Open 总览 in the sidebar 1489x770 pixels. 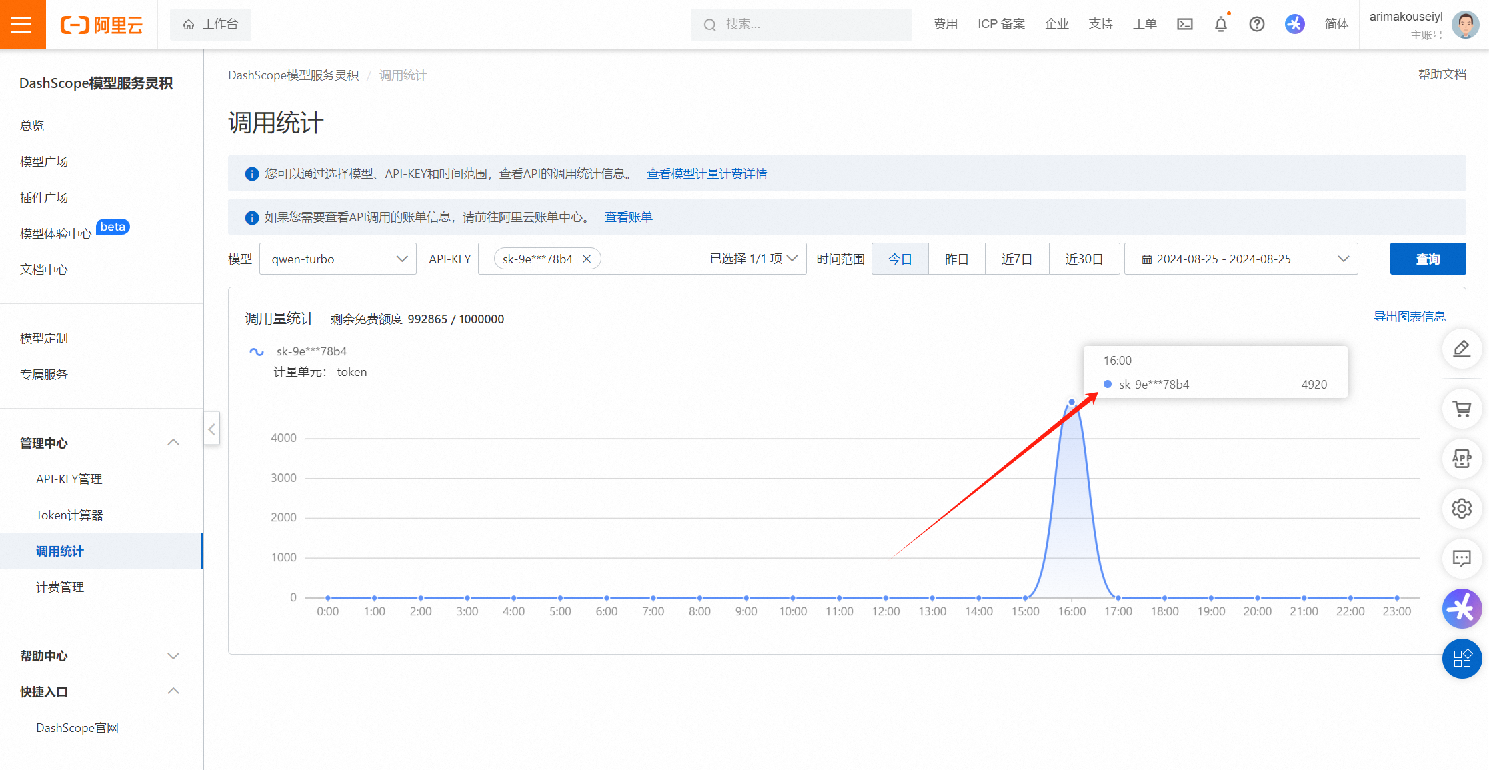[32, 125]
